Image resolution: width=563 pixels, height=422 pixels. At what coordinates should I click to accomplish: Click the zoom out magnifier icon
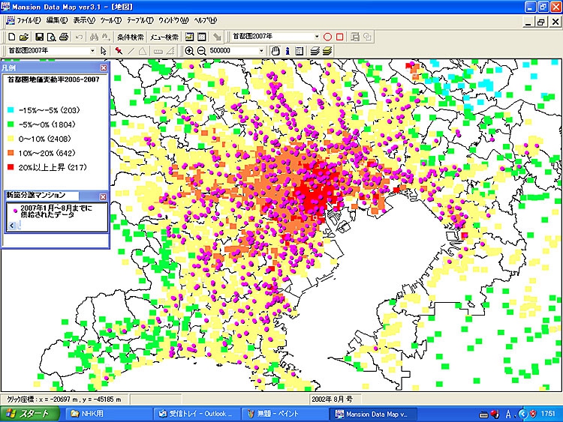(x=202, y=51)
